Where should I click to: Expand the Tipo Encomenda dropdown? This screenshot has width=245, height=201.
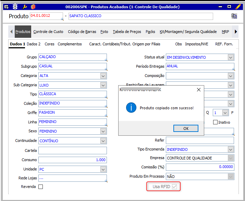(x=231, y=149)
